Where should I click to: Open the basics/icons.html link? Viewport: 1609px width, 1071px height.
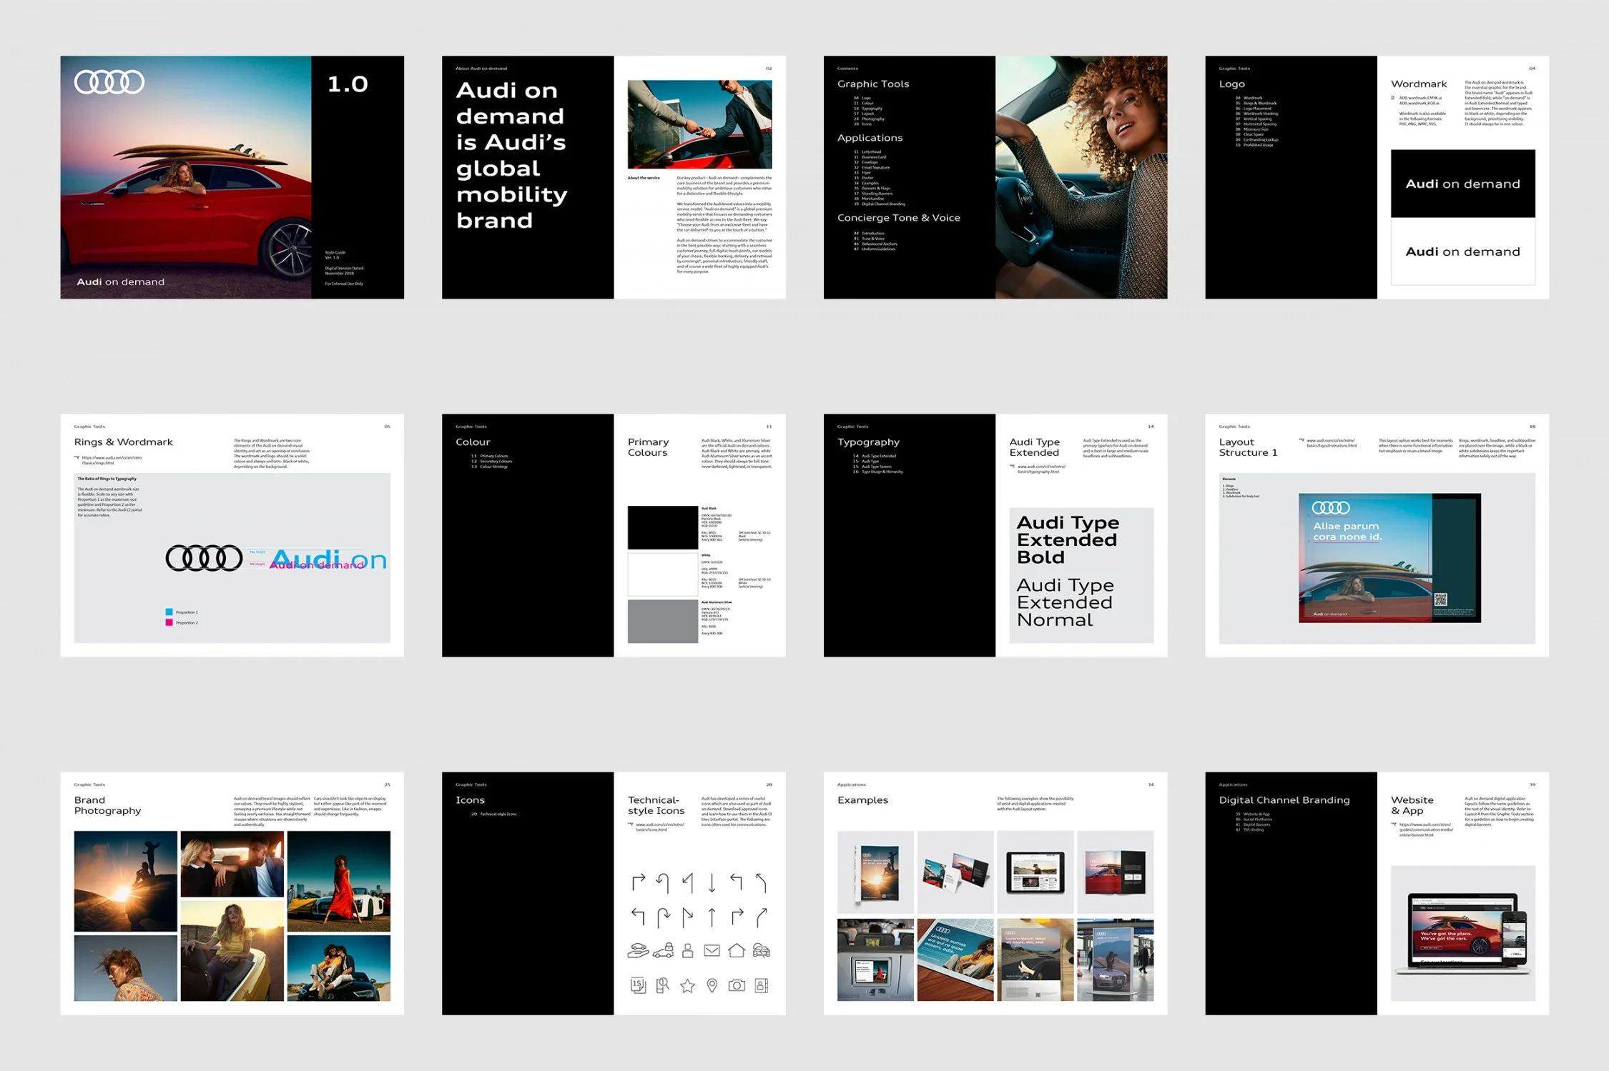660,827
